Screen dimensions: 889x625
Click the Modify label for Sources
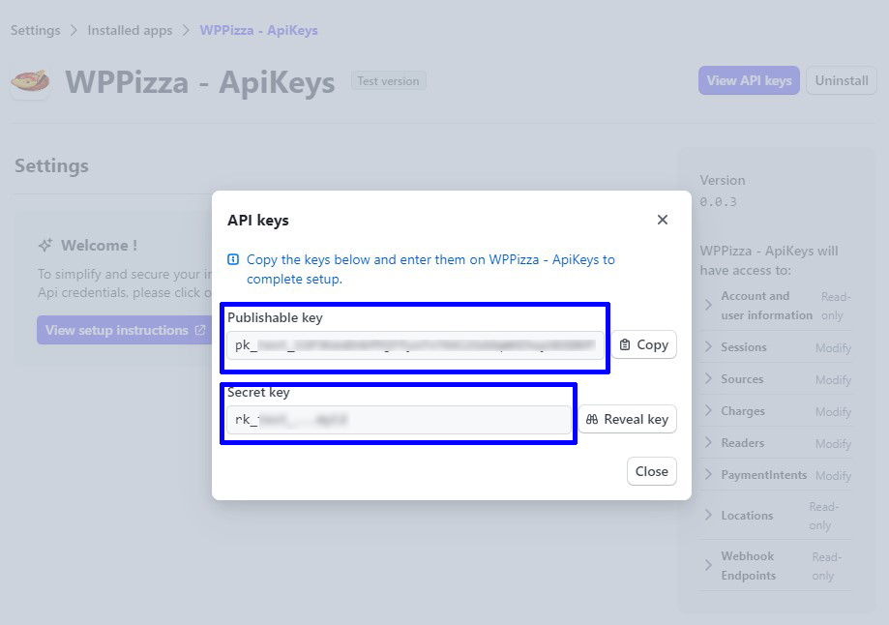(x=834, y=379)
